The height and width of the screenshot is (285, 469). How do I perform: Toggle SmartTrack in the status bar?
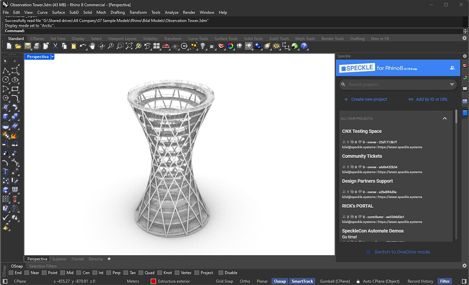(x=302, y=281)
